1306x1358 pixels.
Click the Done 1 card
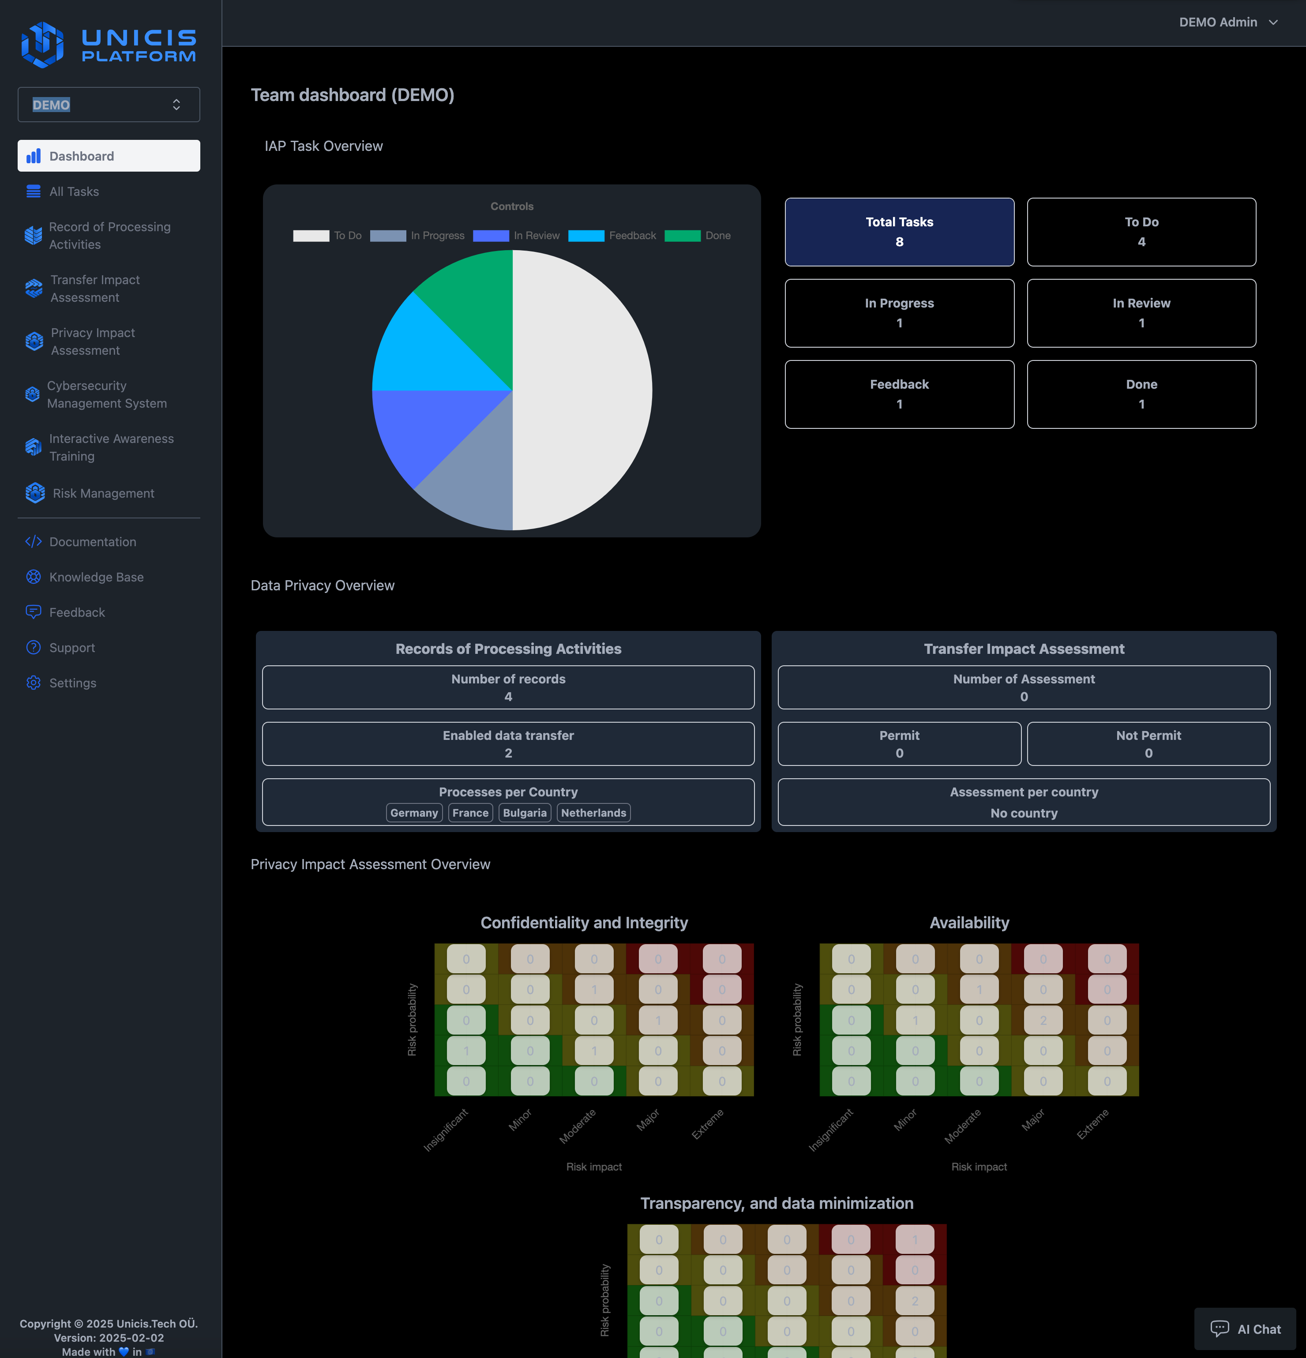1141,394
